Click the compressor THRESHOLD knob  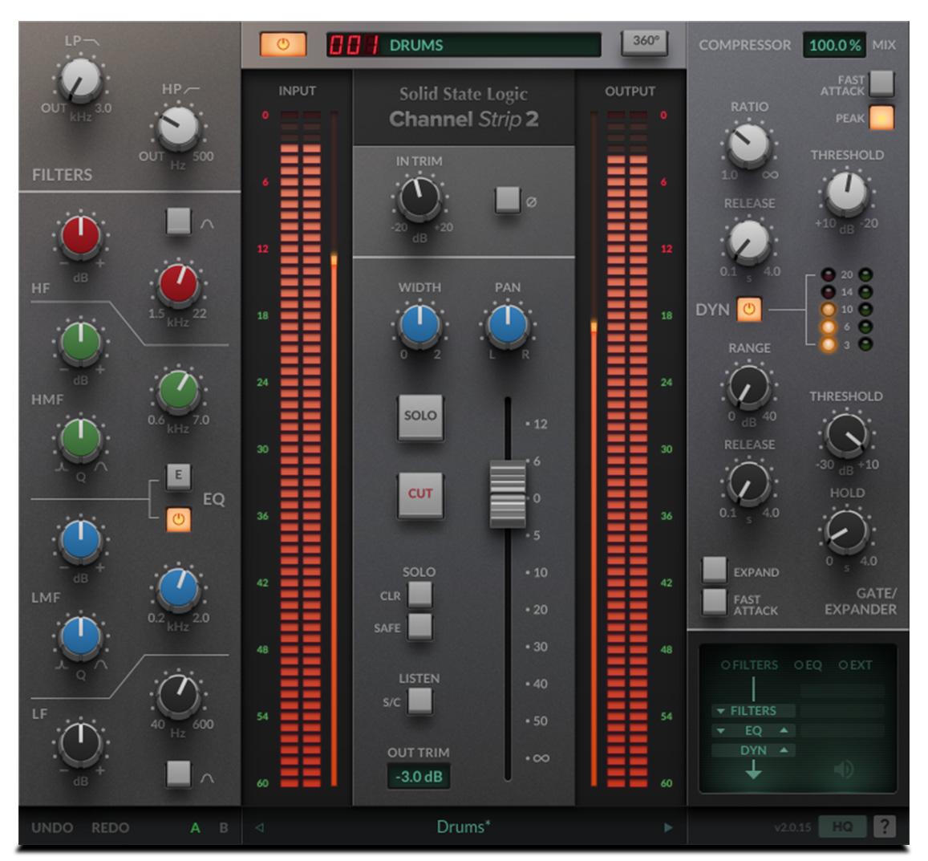pos(846,193)
